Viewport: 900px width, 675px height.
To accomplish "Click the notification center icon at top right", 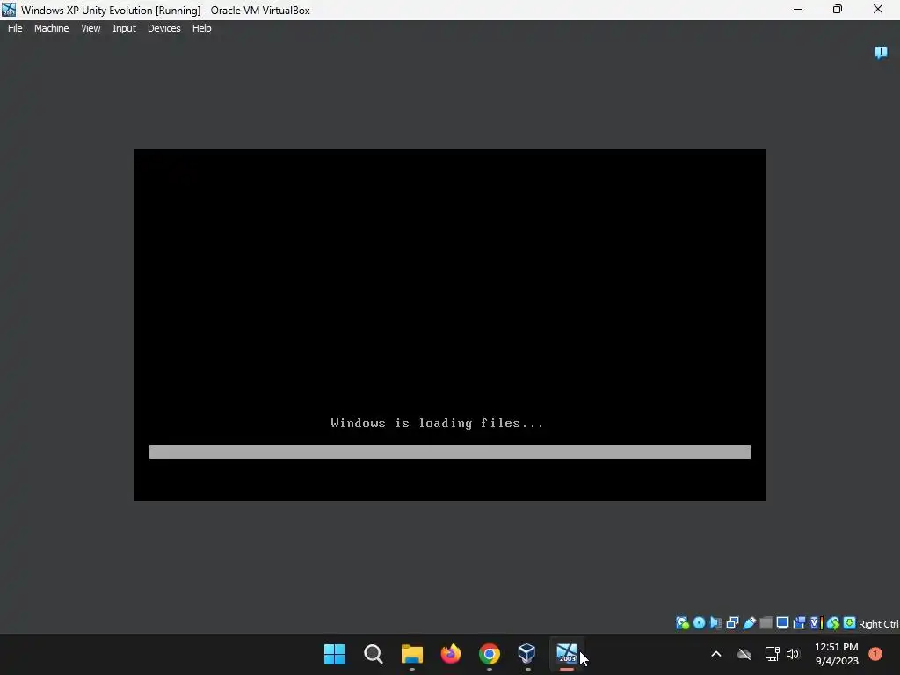I will click(x=881, y=53).
